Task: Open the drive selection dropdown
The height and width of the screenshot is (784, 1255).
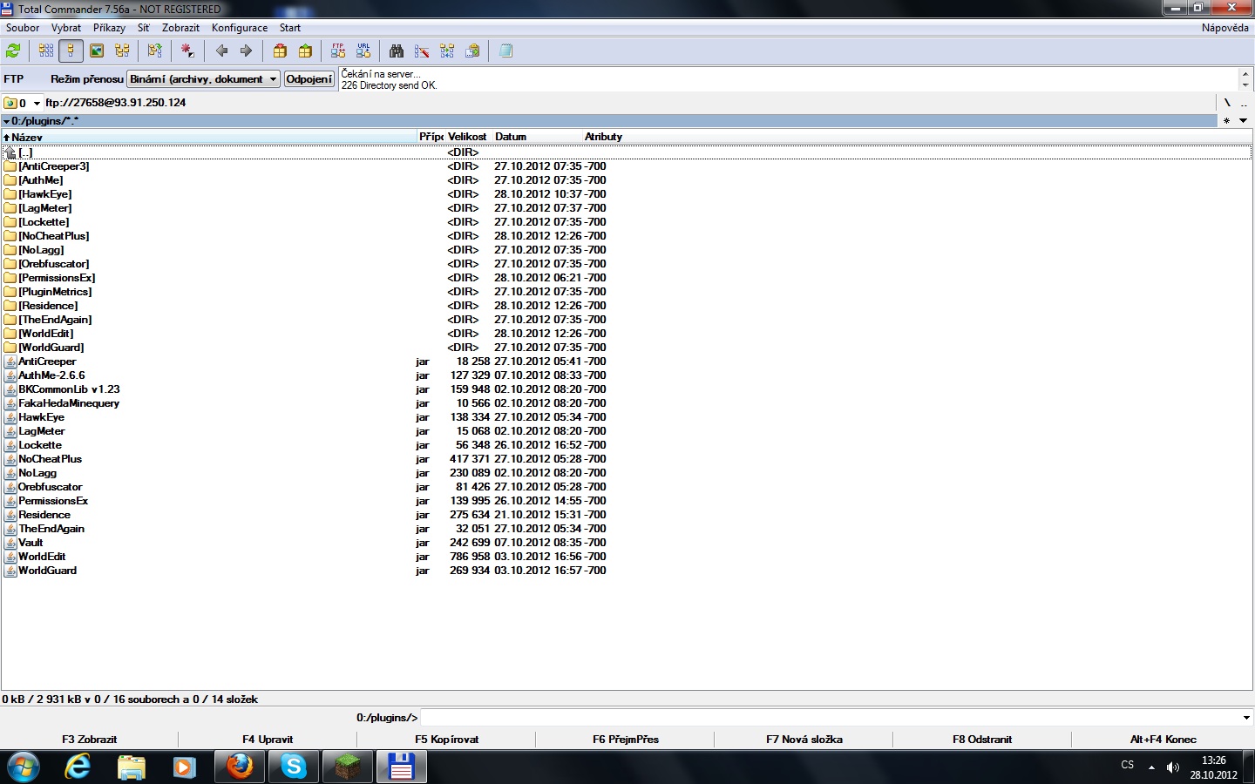Action: (23, 103)
